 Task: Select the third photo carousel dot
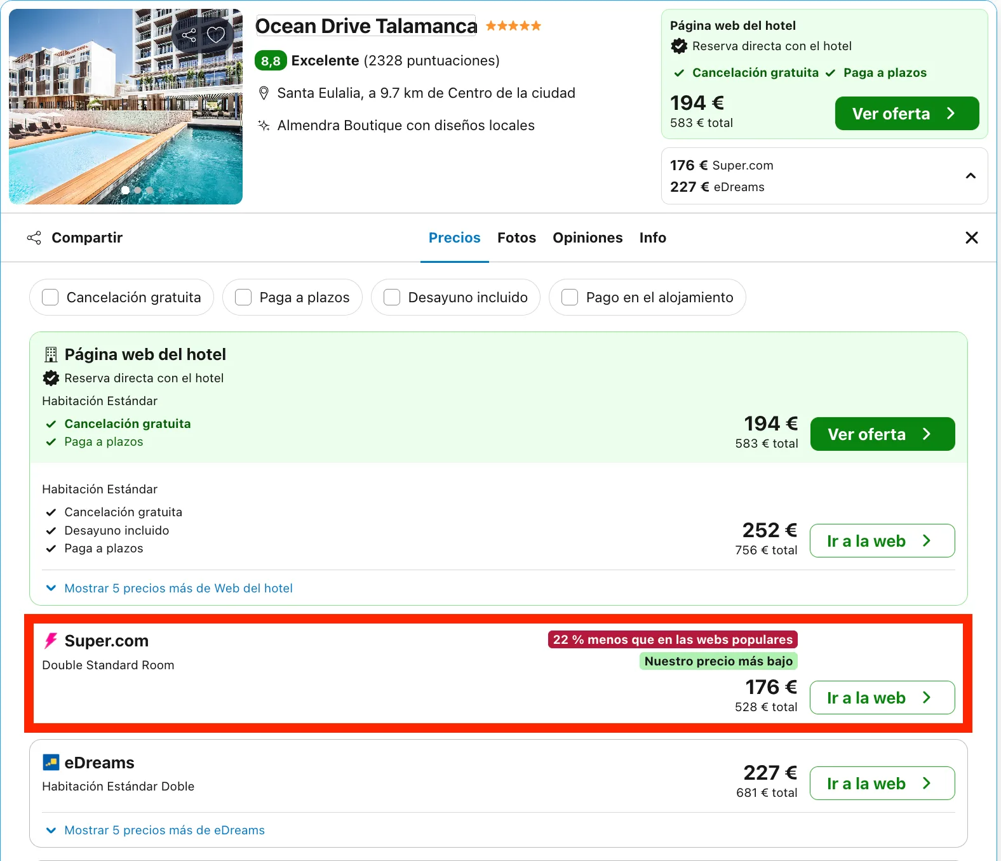click(149, 190)
